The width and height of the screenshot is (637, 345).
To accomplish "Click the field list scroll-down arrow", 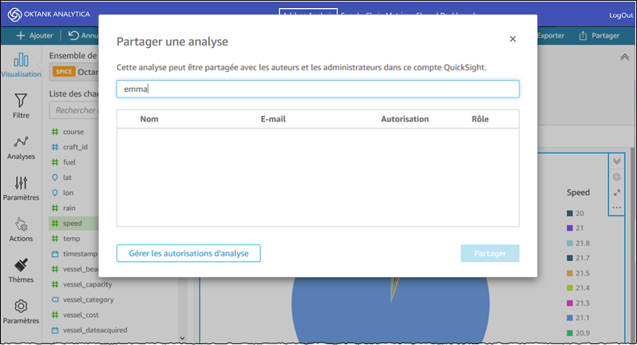I will pyautogui.click(x=183, y=338).
